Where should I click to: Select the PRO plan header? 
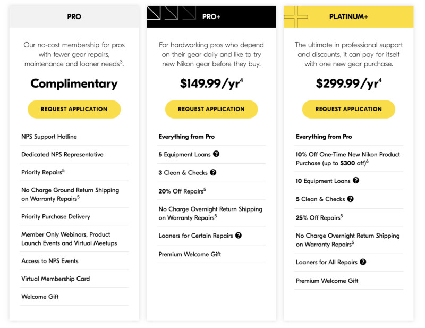click(74, 16)
